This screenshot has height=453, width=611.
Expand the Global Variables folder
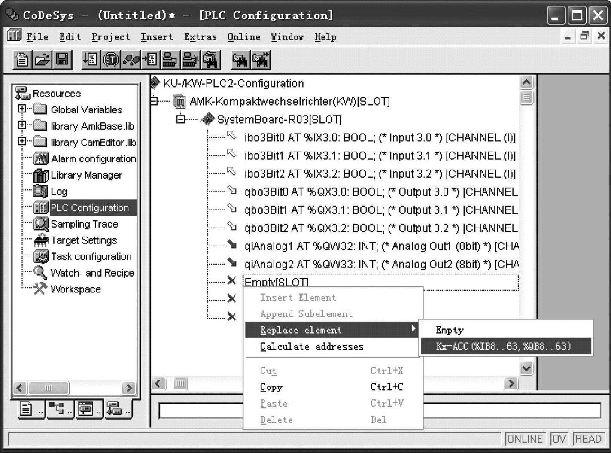click(x=22, y=109)
